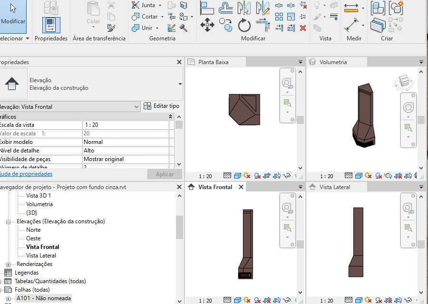Toggle Sun Path in Vista Lateral view
428x304 pixels.
(x=368, y=300)
